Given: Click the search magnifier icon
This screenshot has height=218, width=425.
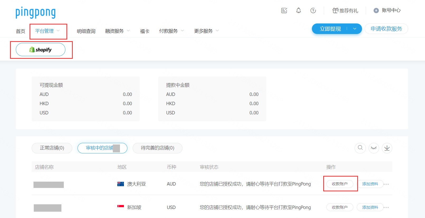Looking at the screenshot, I should coord(360,148).
